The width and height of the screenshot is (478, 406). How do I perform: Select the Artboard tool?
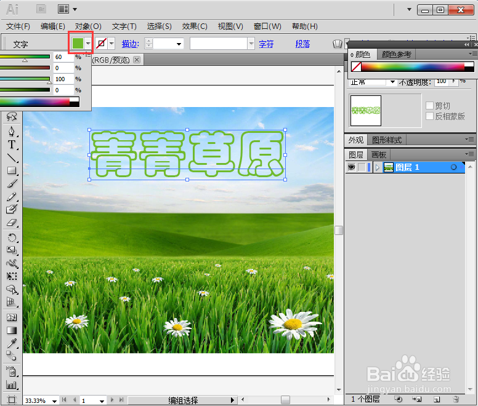[x=12, y=399]
